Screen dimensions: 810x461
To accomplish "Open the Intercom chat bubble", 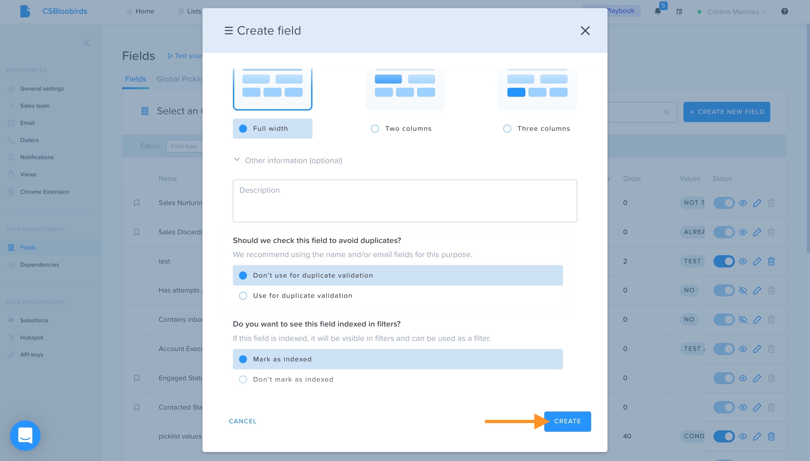I will (x=25, y=435).
